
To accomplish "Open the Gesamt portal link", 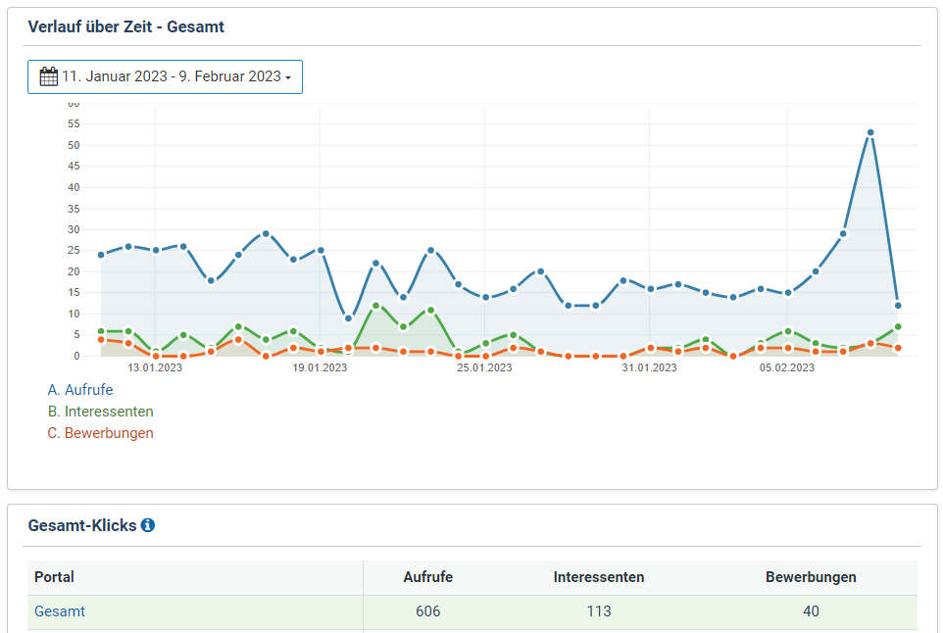I will pyautogui.click(x=60, y=610).
